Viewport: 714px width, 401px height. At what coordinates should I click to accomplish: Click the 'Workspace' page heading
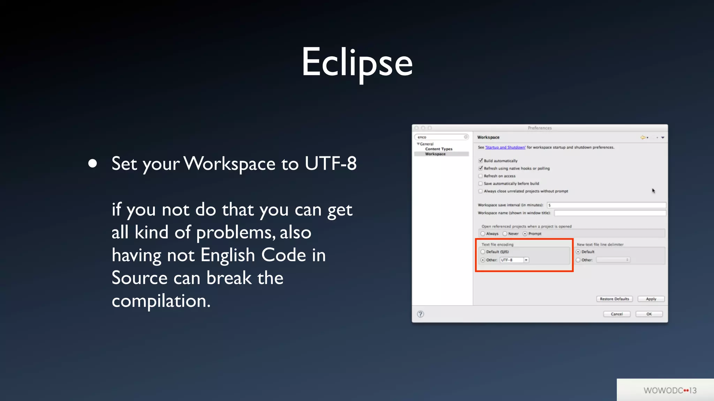(x=488, y=137)
